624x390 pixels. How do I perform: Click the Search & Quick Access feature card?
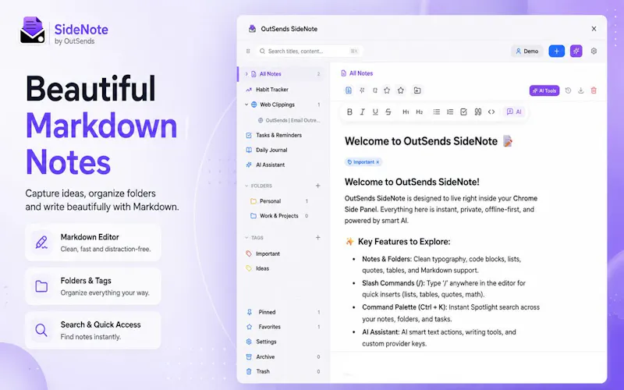coord(93,330)
